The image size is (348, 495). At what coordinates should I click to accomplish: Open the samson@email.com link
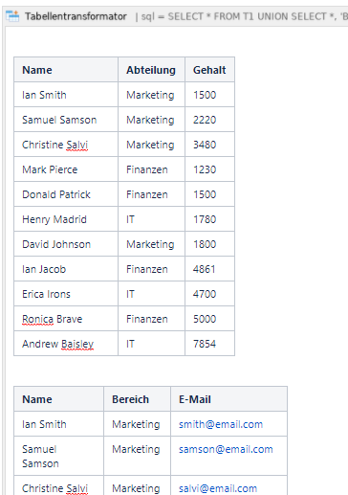pos(226,449)
